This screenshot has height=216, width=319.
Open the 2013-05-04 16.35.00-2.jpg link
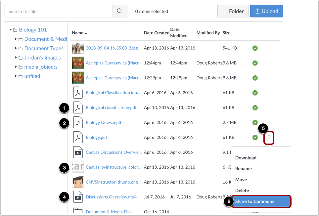click(112, 48)
